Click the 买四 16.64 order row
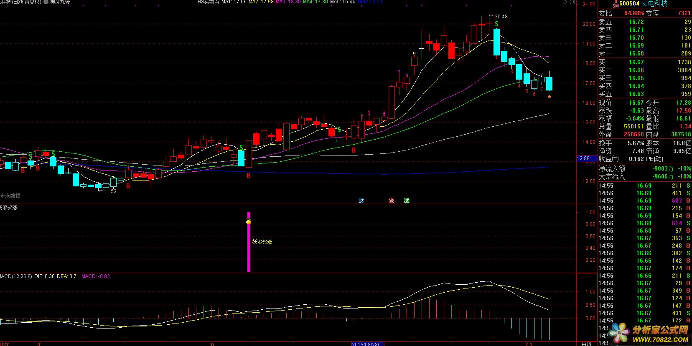The width and height of the screenshot is (692, 346). point(645,86)
